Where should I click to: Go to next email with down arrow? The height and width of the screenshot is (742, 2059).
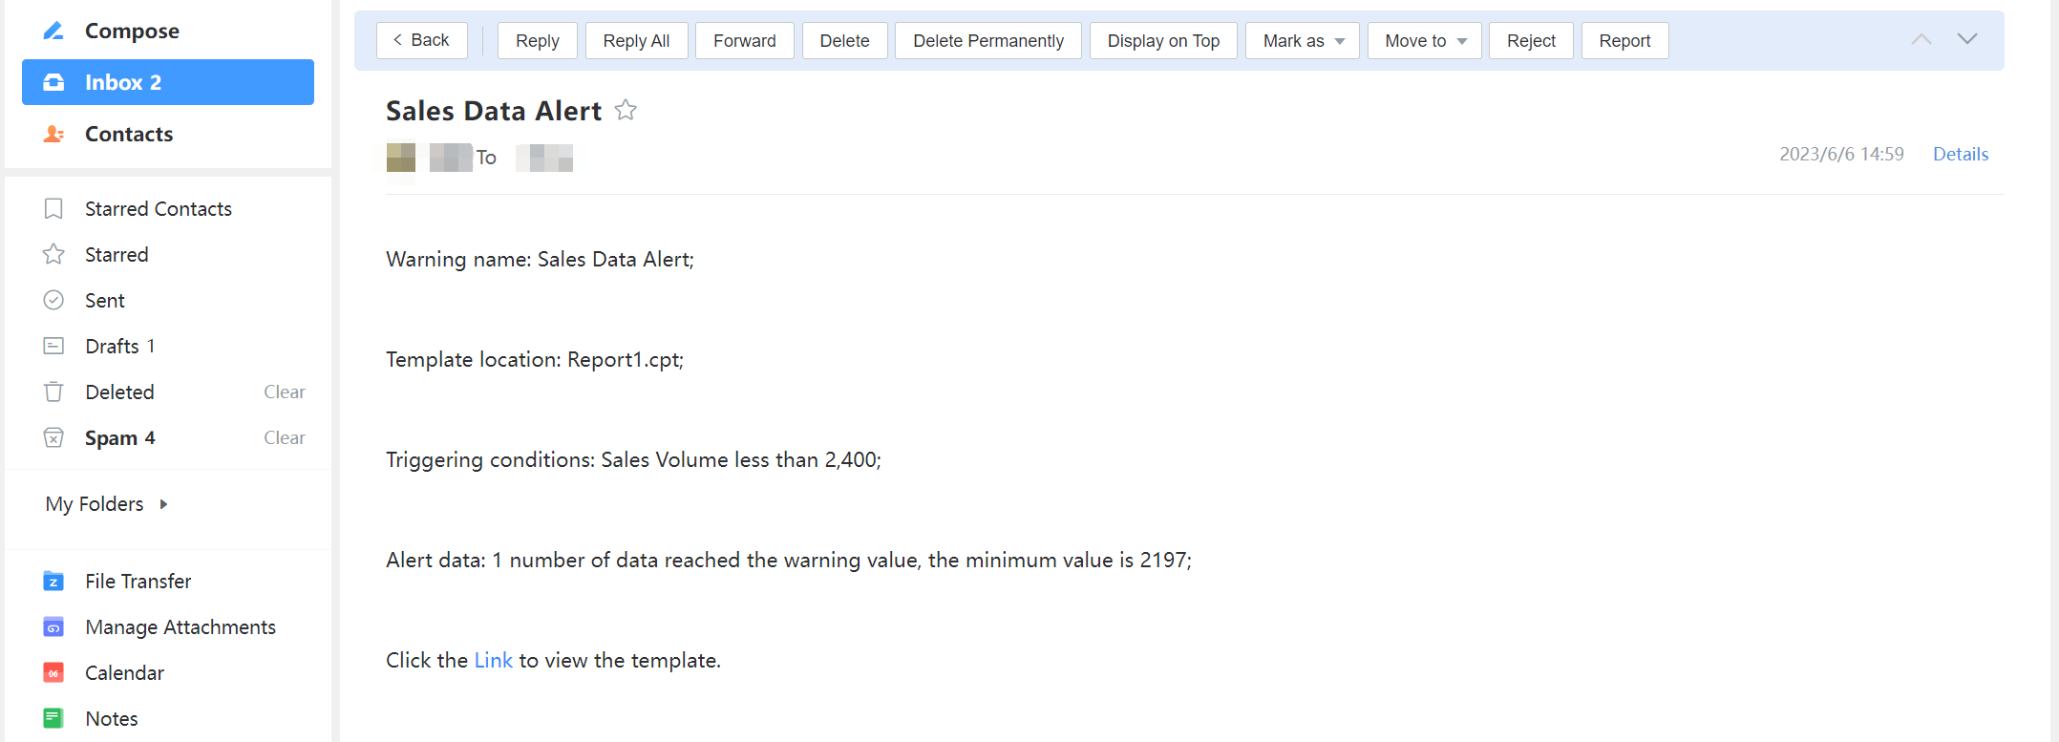point(1967,39)
